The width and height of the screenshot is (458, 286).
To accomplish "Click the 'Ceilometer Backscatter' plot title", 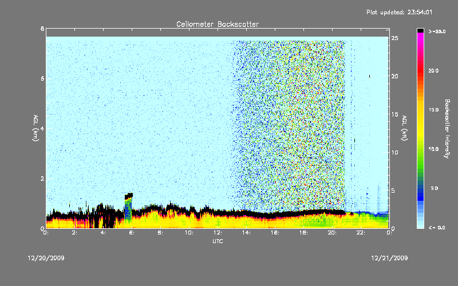I will tap(218, 24).
